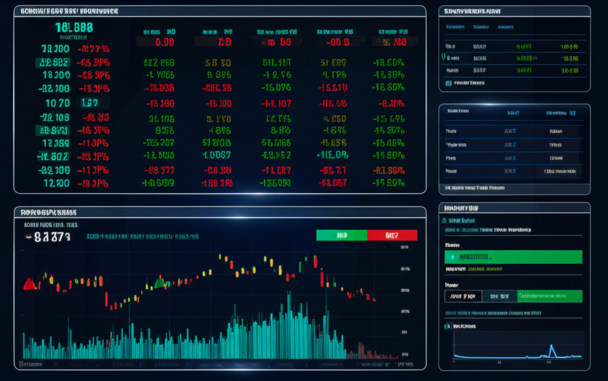Click the green check icon in the watchlist row
Viewport: 608px width, 381px height.
[x=444, y=58]
